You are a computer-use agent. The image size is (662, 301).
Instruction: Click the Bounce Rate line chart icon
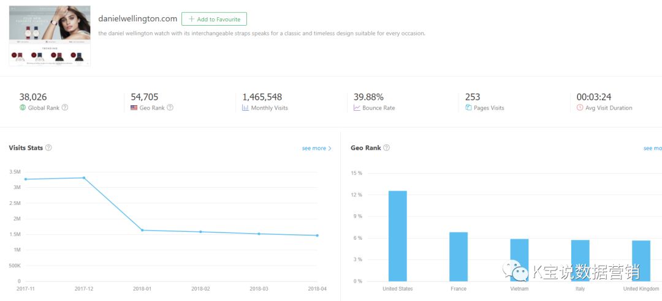tap(357, 108)
